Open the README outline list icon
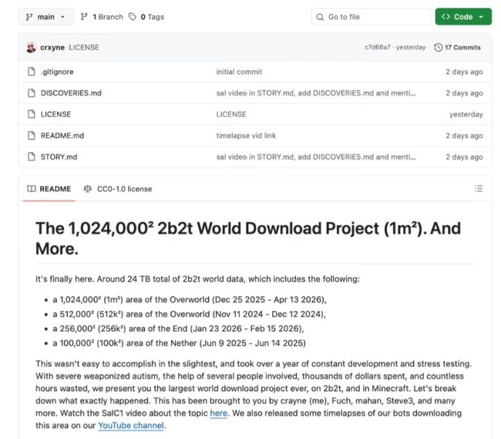501x439 pixels. coord(479,189)
